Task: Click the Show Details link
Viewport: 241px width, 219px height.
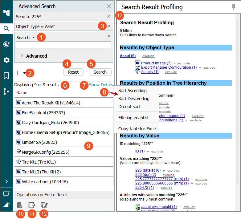Action: [101, 85]
